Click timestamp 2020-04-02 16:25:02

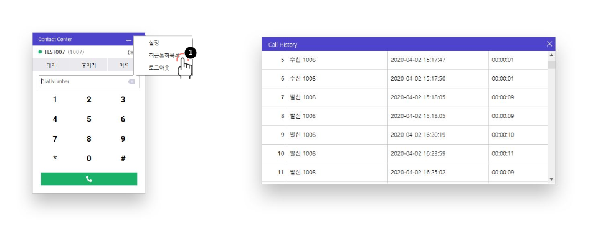pos(418,173)
